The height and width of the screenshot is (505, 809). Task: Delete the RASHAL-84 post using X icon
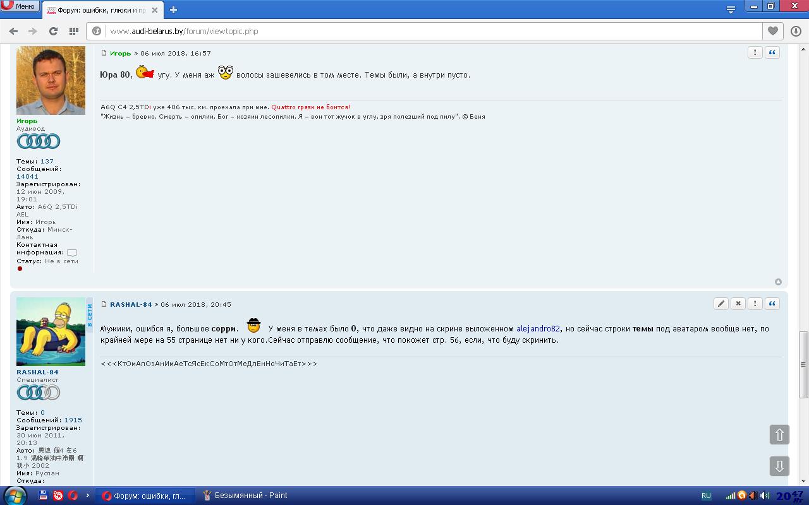coord(738,304)
